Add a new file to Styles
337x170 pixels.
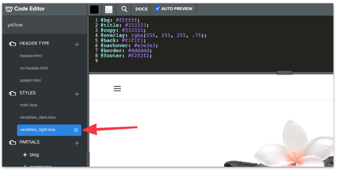pos(77,94)
